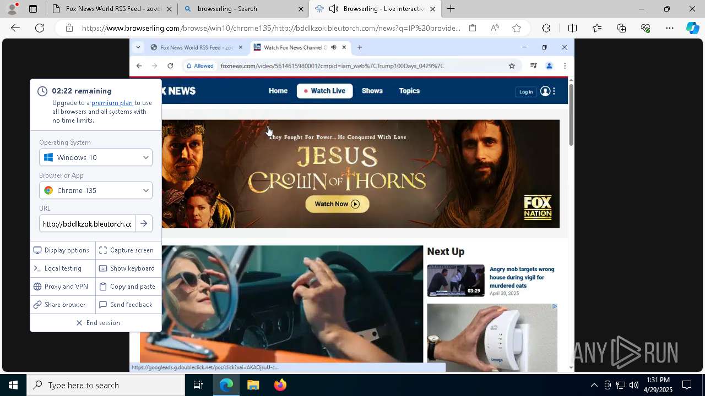Switch to Fox News World RSS Feed Edge tab
The image size is (705, 396).
111,9
